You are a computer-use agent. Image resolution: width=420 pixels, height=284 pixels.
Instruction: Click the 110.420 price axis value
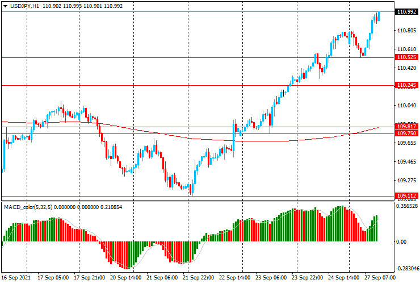(x=406, y=68)
